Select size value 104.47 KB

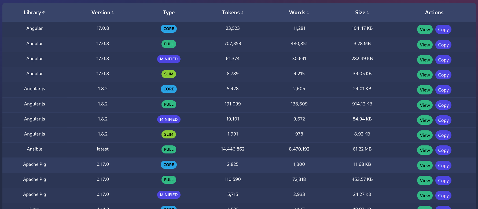[362, 28]
